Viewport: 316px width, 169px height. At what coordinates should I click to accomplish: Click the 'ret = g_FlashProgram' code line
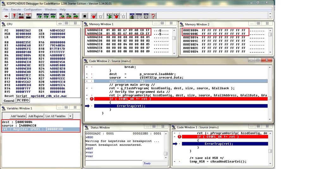click(172, 88)
